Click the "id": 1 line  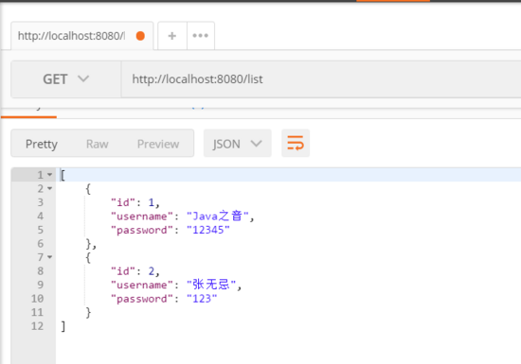(135, 202)
